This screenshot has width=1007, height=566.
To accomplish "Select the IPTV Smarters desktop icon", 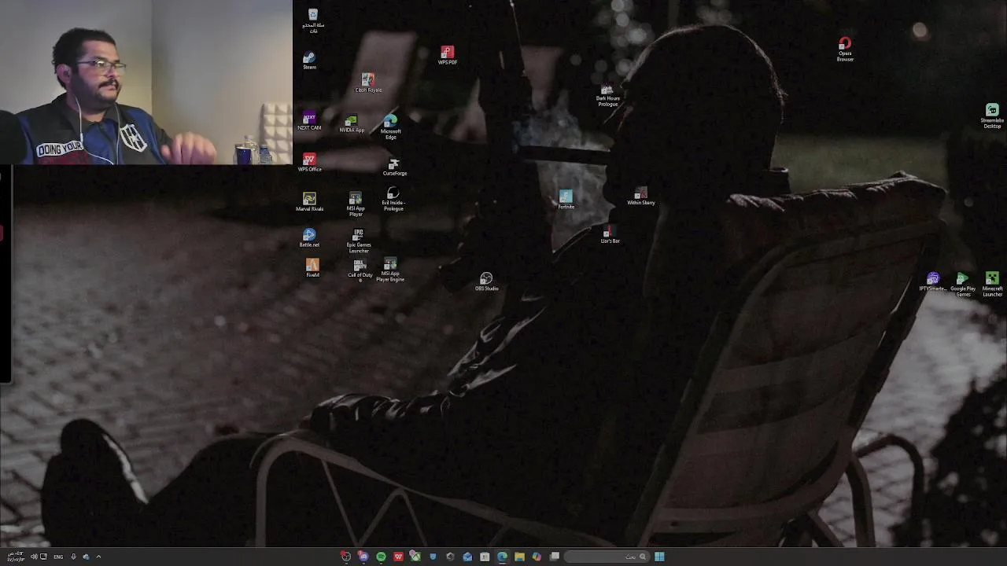I will tap(932, 282).
